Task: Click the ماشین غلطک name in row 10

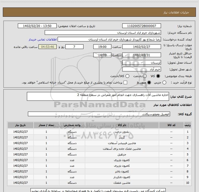Action: pos(122,183)
